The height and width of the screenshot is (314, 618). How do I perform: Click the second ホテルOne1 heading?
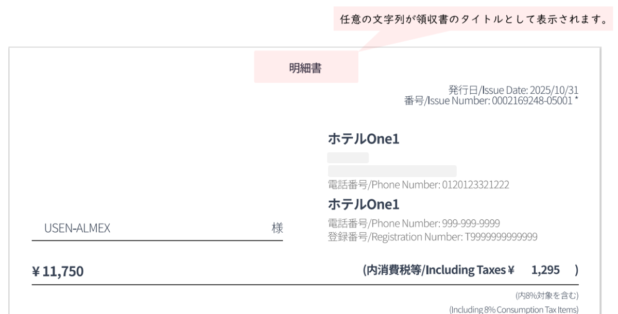pos(364,205)
